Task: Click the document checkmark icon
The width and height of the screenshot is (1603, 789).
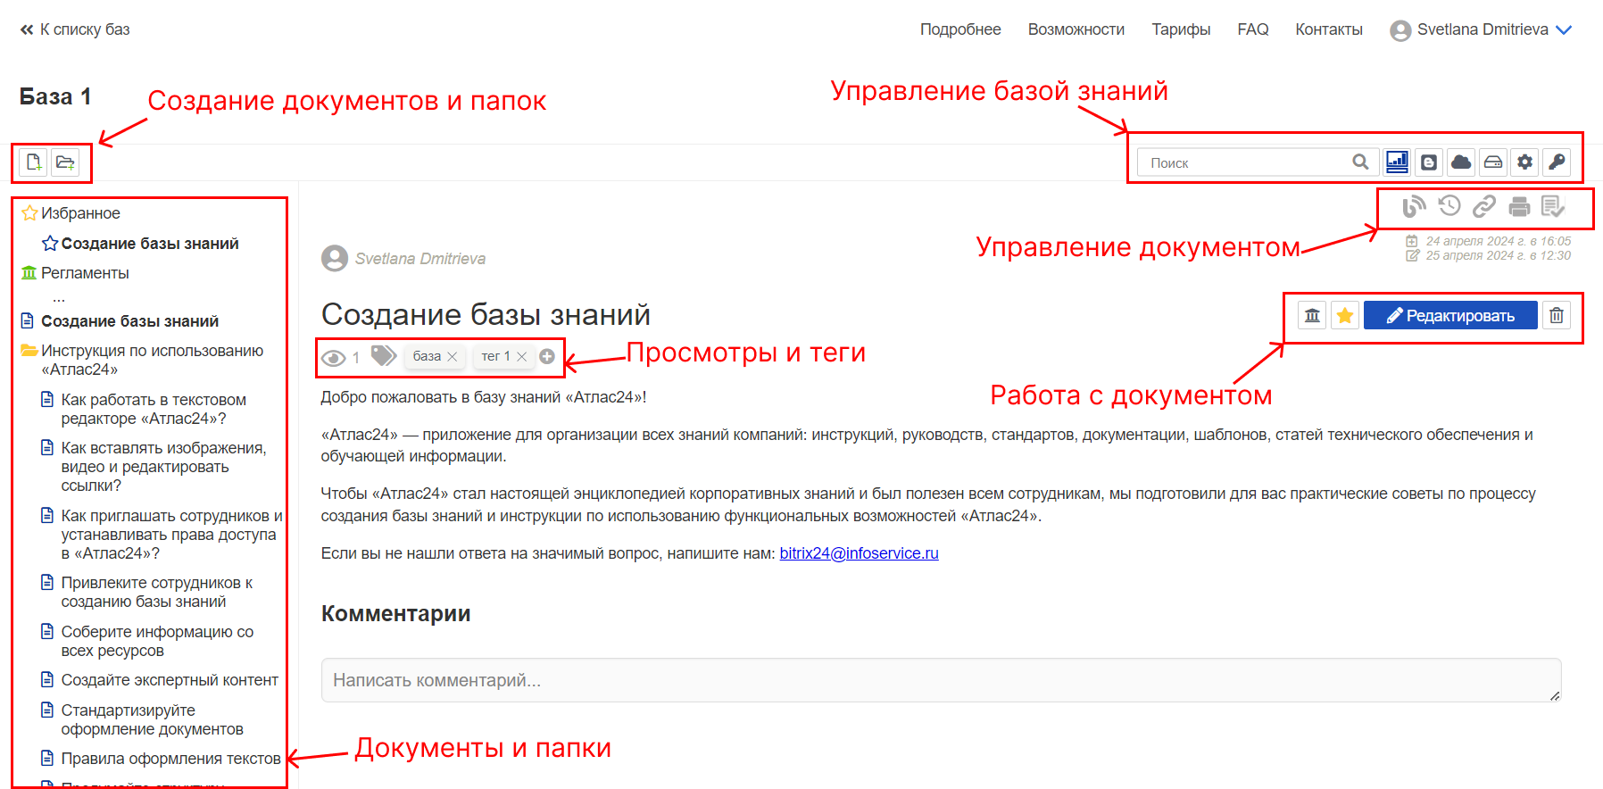Action: point(1553,206)
